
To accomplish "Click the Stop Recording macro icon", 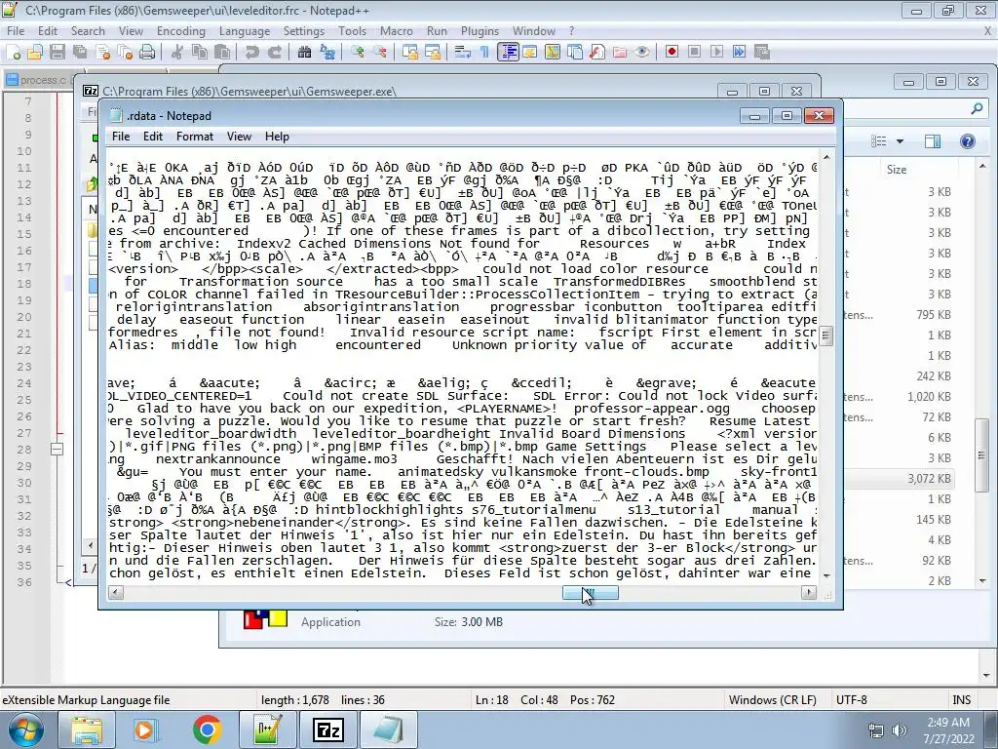I will click(694, 53).
